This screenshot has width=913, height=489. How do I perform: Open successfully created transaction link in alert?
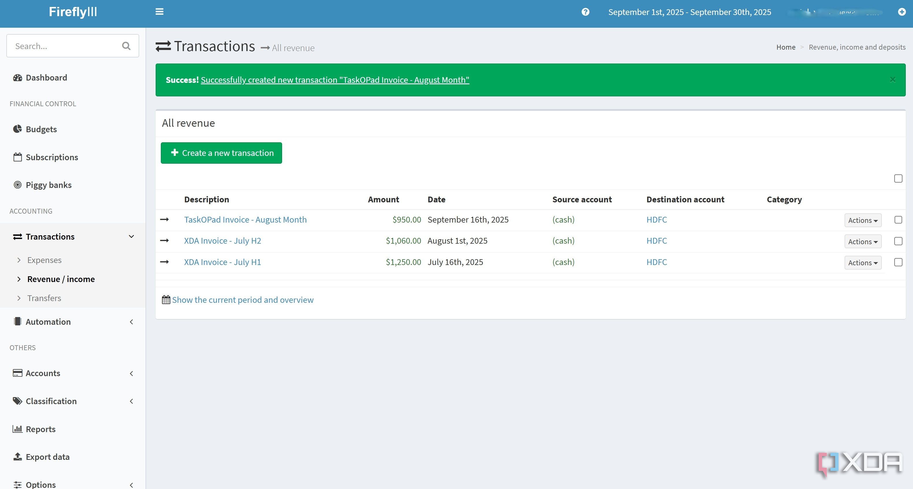click(x=335, y=80)
